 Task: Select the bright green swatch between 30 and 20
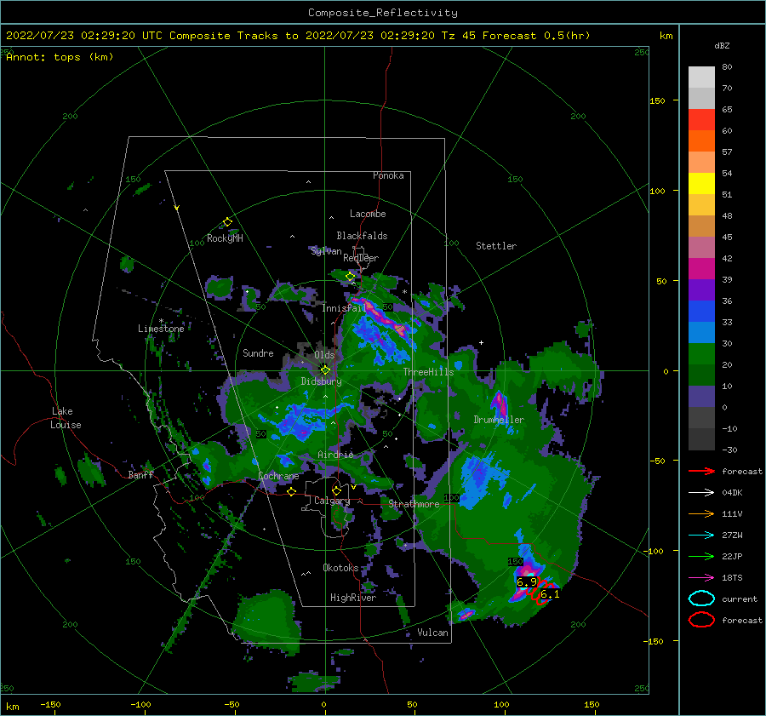pyautogui.click(x=701, y=353)
